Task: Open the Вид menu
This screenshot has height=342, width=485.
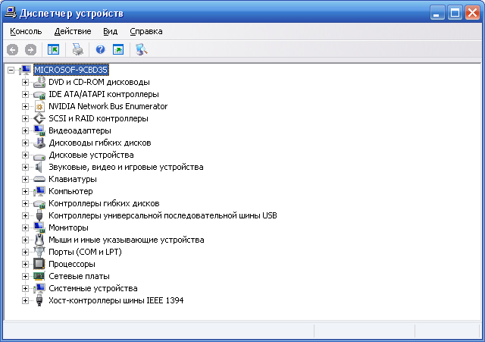Action: click(110, 31)
